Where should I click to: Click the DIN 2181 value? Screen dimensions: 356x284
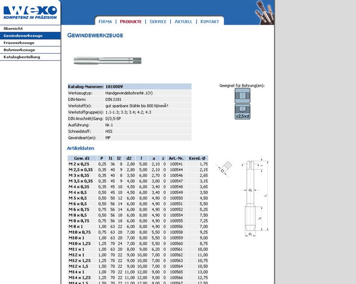tap(113, 99)
